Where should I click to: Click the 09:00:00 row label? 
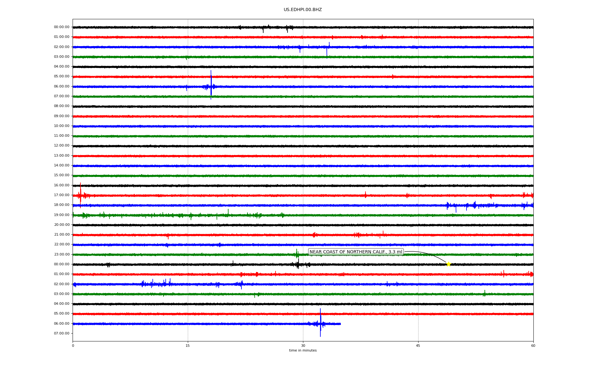(x=62, y=116)
